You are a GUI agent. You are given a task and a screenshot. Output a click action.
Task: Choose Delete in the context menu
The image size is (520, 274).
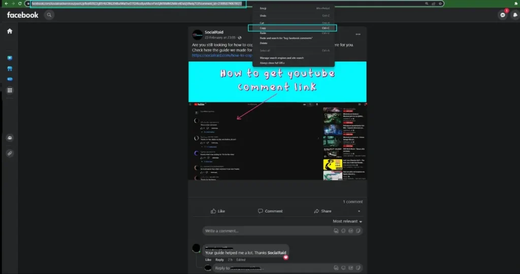pos(294,43)
